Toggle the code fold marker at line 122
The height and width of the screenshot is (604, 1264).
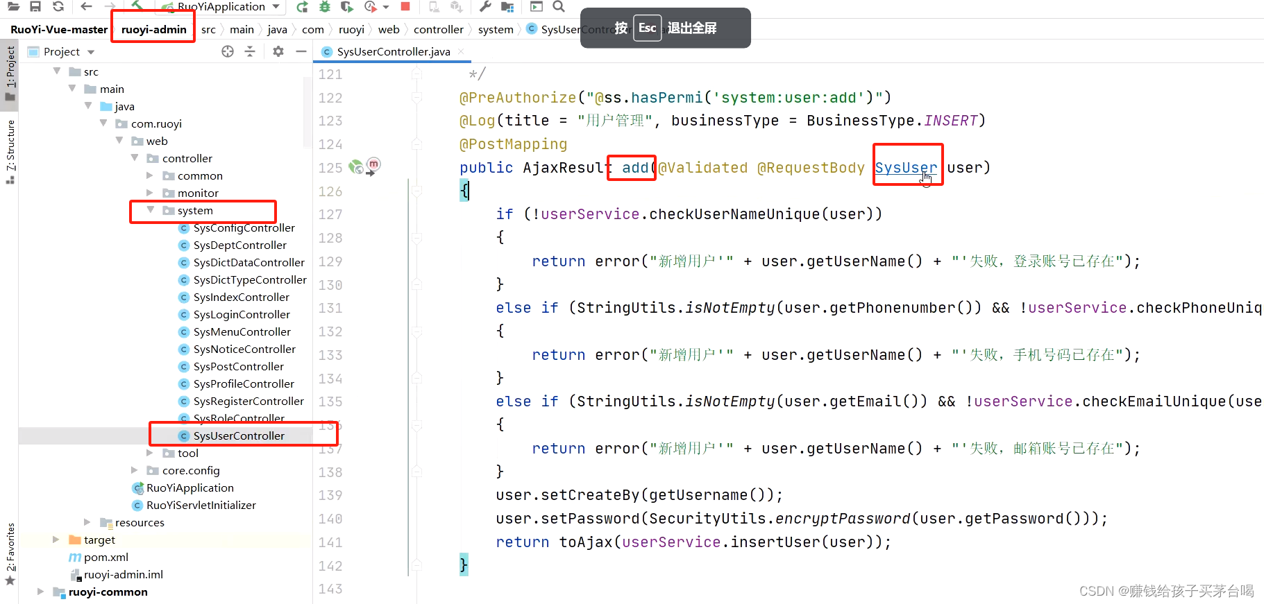click(416, 97)
